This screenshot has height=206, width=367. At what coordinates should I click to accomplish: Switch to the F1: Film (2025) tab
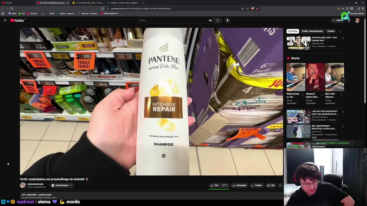click(x=88, y=3)
